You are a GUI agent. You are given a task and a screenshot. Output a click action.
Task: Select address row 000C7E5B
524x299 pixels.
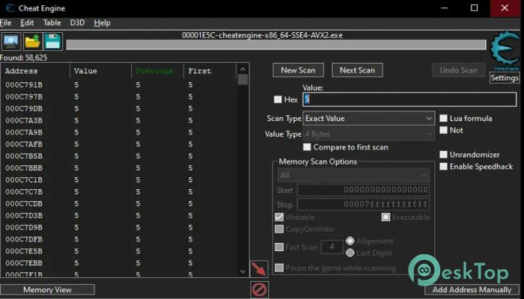pyautogui.click(x=119, y=251)
